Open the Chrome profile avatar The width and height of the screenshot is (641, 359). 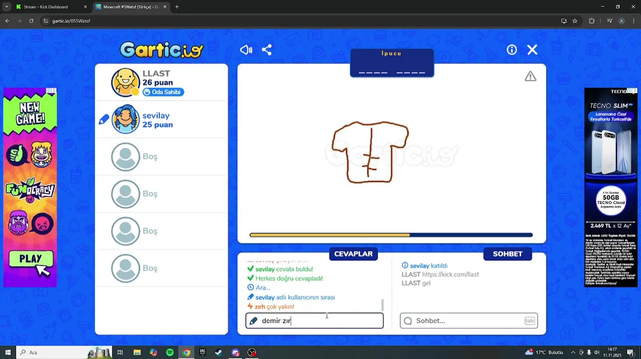coord(622,21)
